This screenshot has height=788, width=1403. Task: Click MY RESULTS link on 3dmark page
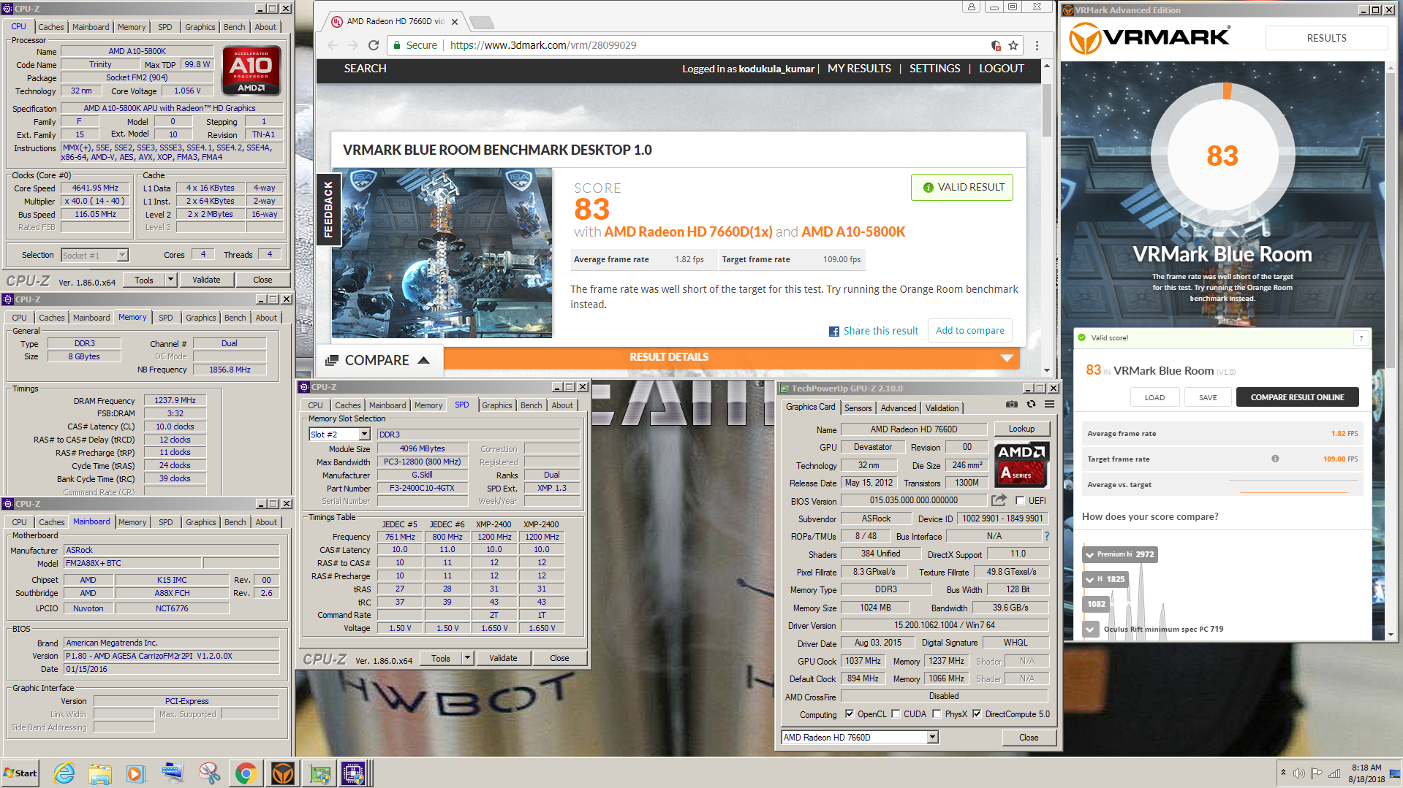point(859,69)
